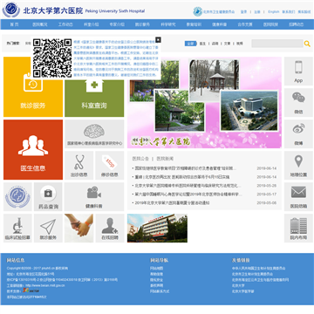The height and width of the screenshot is (314, 314).
Task: Open the 合作交流 nav menu
Action: [x=245, y=24]
